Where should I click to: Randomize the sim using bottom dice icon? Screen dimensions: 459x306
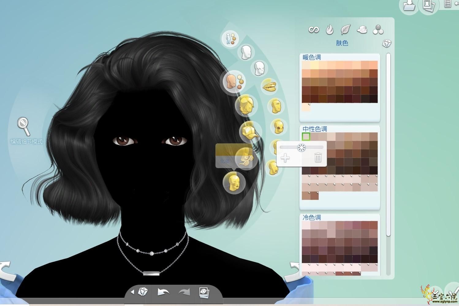[x=143, y=292]
